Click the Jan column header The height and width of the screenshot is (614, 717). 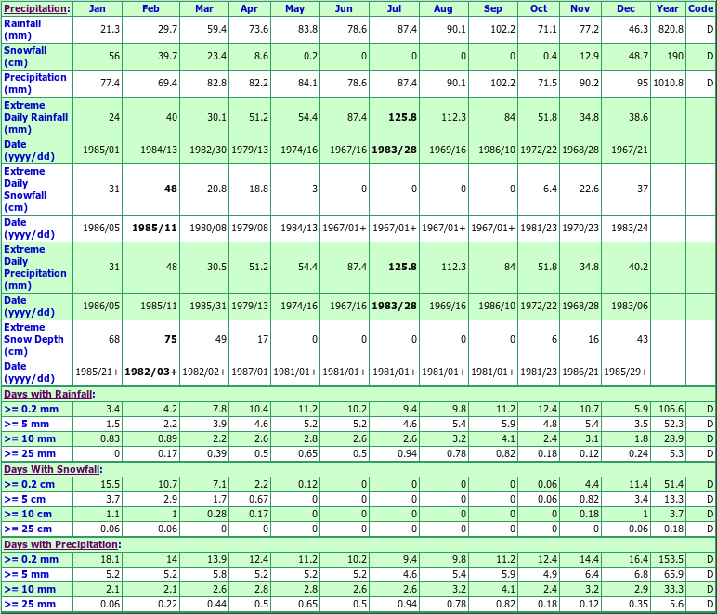97,8
